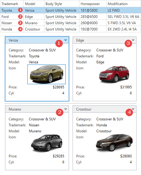The height and width of the screenshot is (175, 141).
Task: Sort by the Horsepower column header
Action: [93, 4]
